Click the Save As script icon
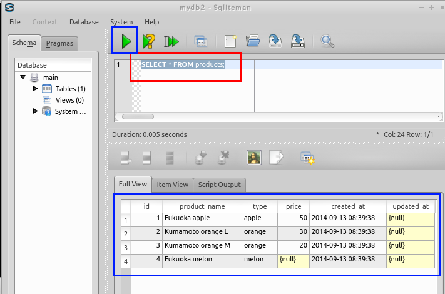Image resolution: width=445 pixels, height=294 pixels. (298, 41)
